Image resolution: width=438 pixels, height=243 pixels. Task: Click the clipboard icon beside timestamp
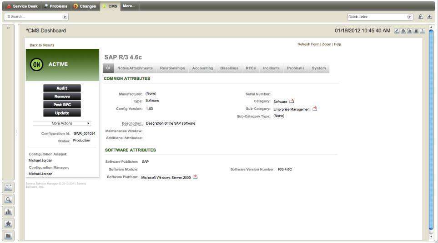point(416,31)
